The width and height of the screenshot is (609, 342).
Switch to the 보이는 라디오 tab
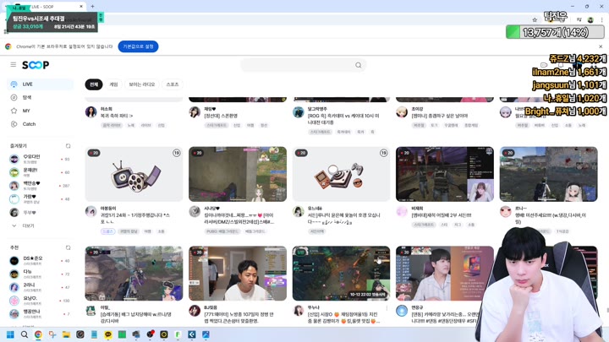142,84
